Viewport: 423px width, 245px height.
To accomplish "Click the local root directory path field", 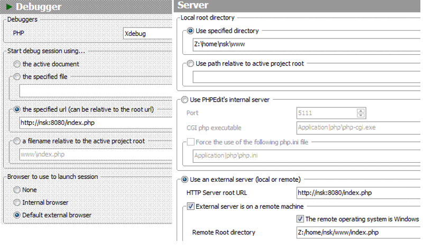I will click(x=304, y=45).
